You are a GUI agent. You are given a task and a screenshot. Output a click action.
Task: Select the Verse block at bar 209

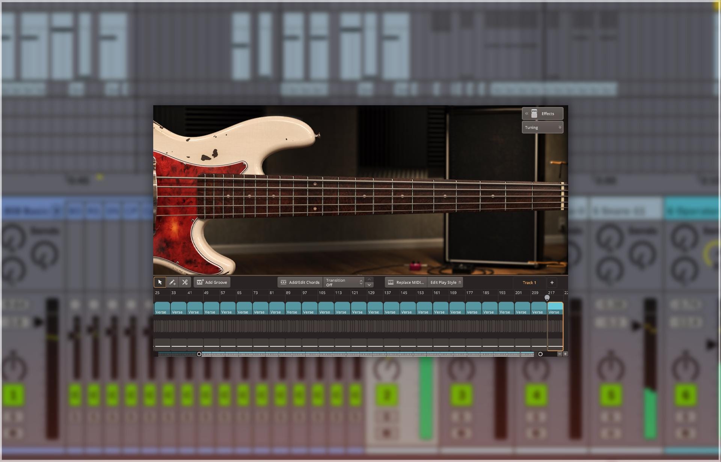tap(539, 308)
